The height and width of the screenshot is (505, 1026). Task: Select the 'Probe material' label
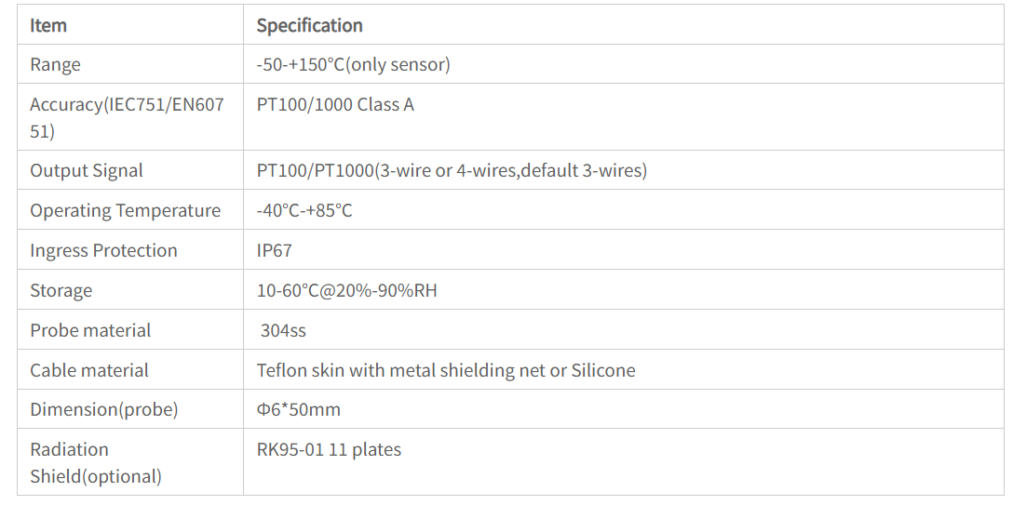90,330
